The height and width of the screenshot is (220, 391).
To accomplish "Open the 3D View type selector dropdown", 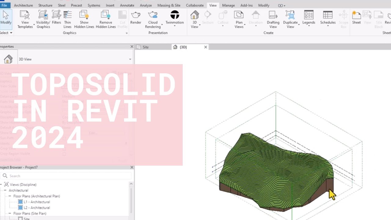I will (130, 59).
